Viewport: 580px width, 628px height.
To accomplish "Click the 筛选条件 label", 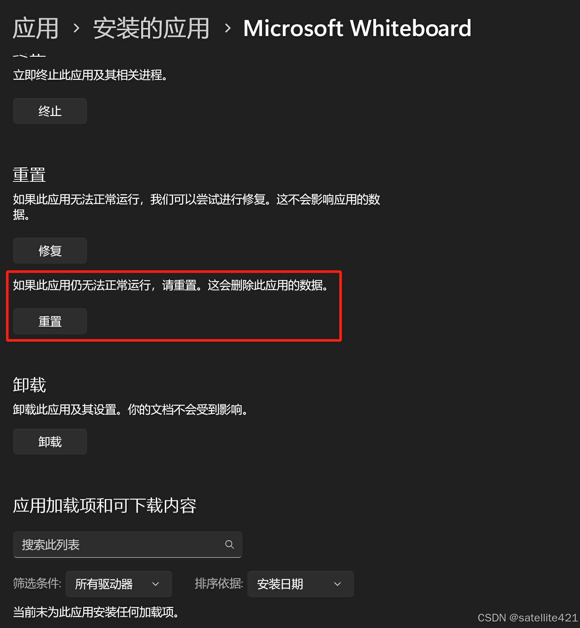I will (37, 583).
